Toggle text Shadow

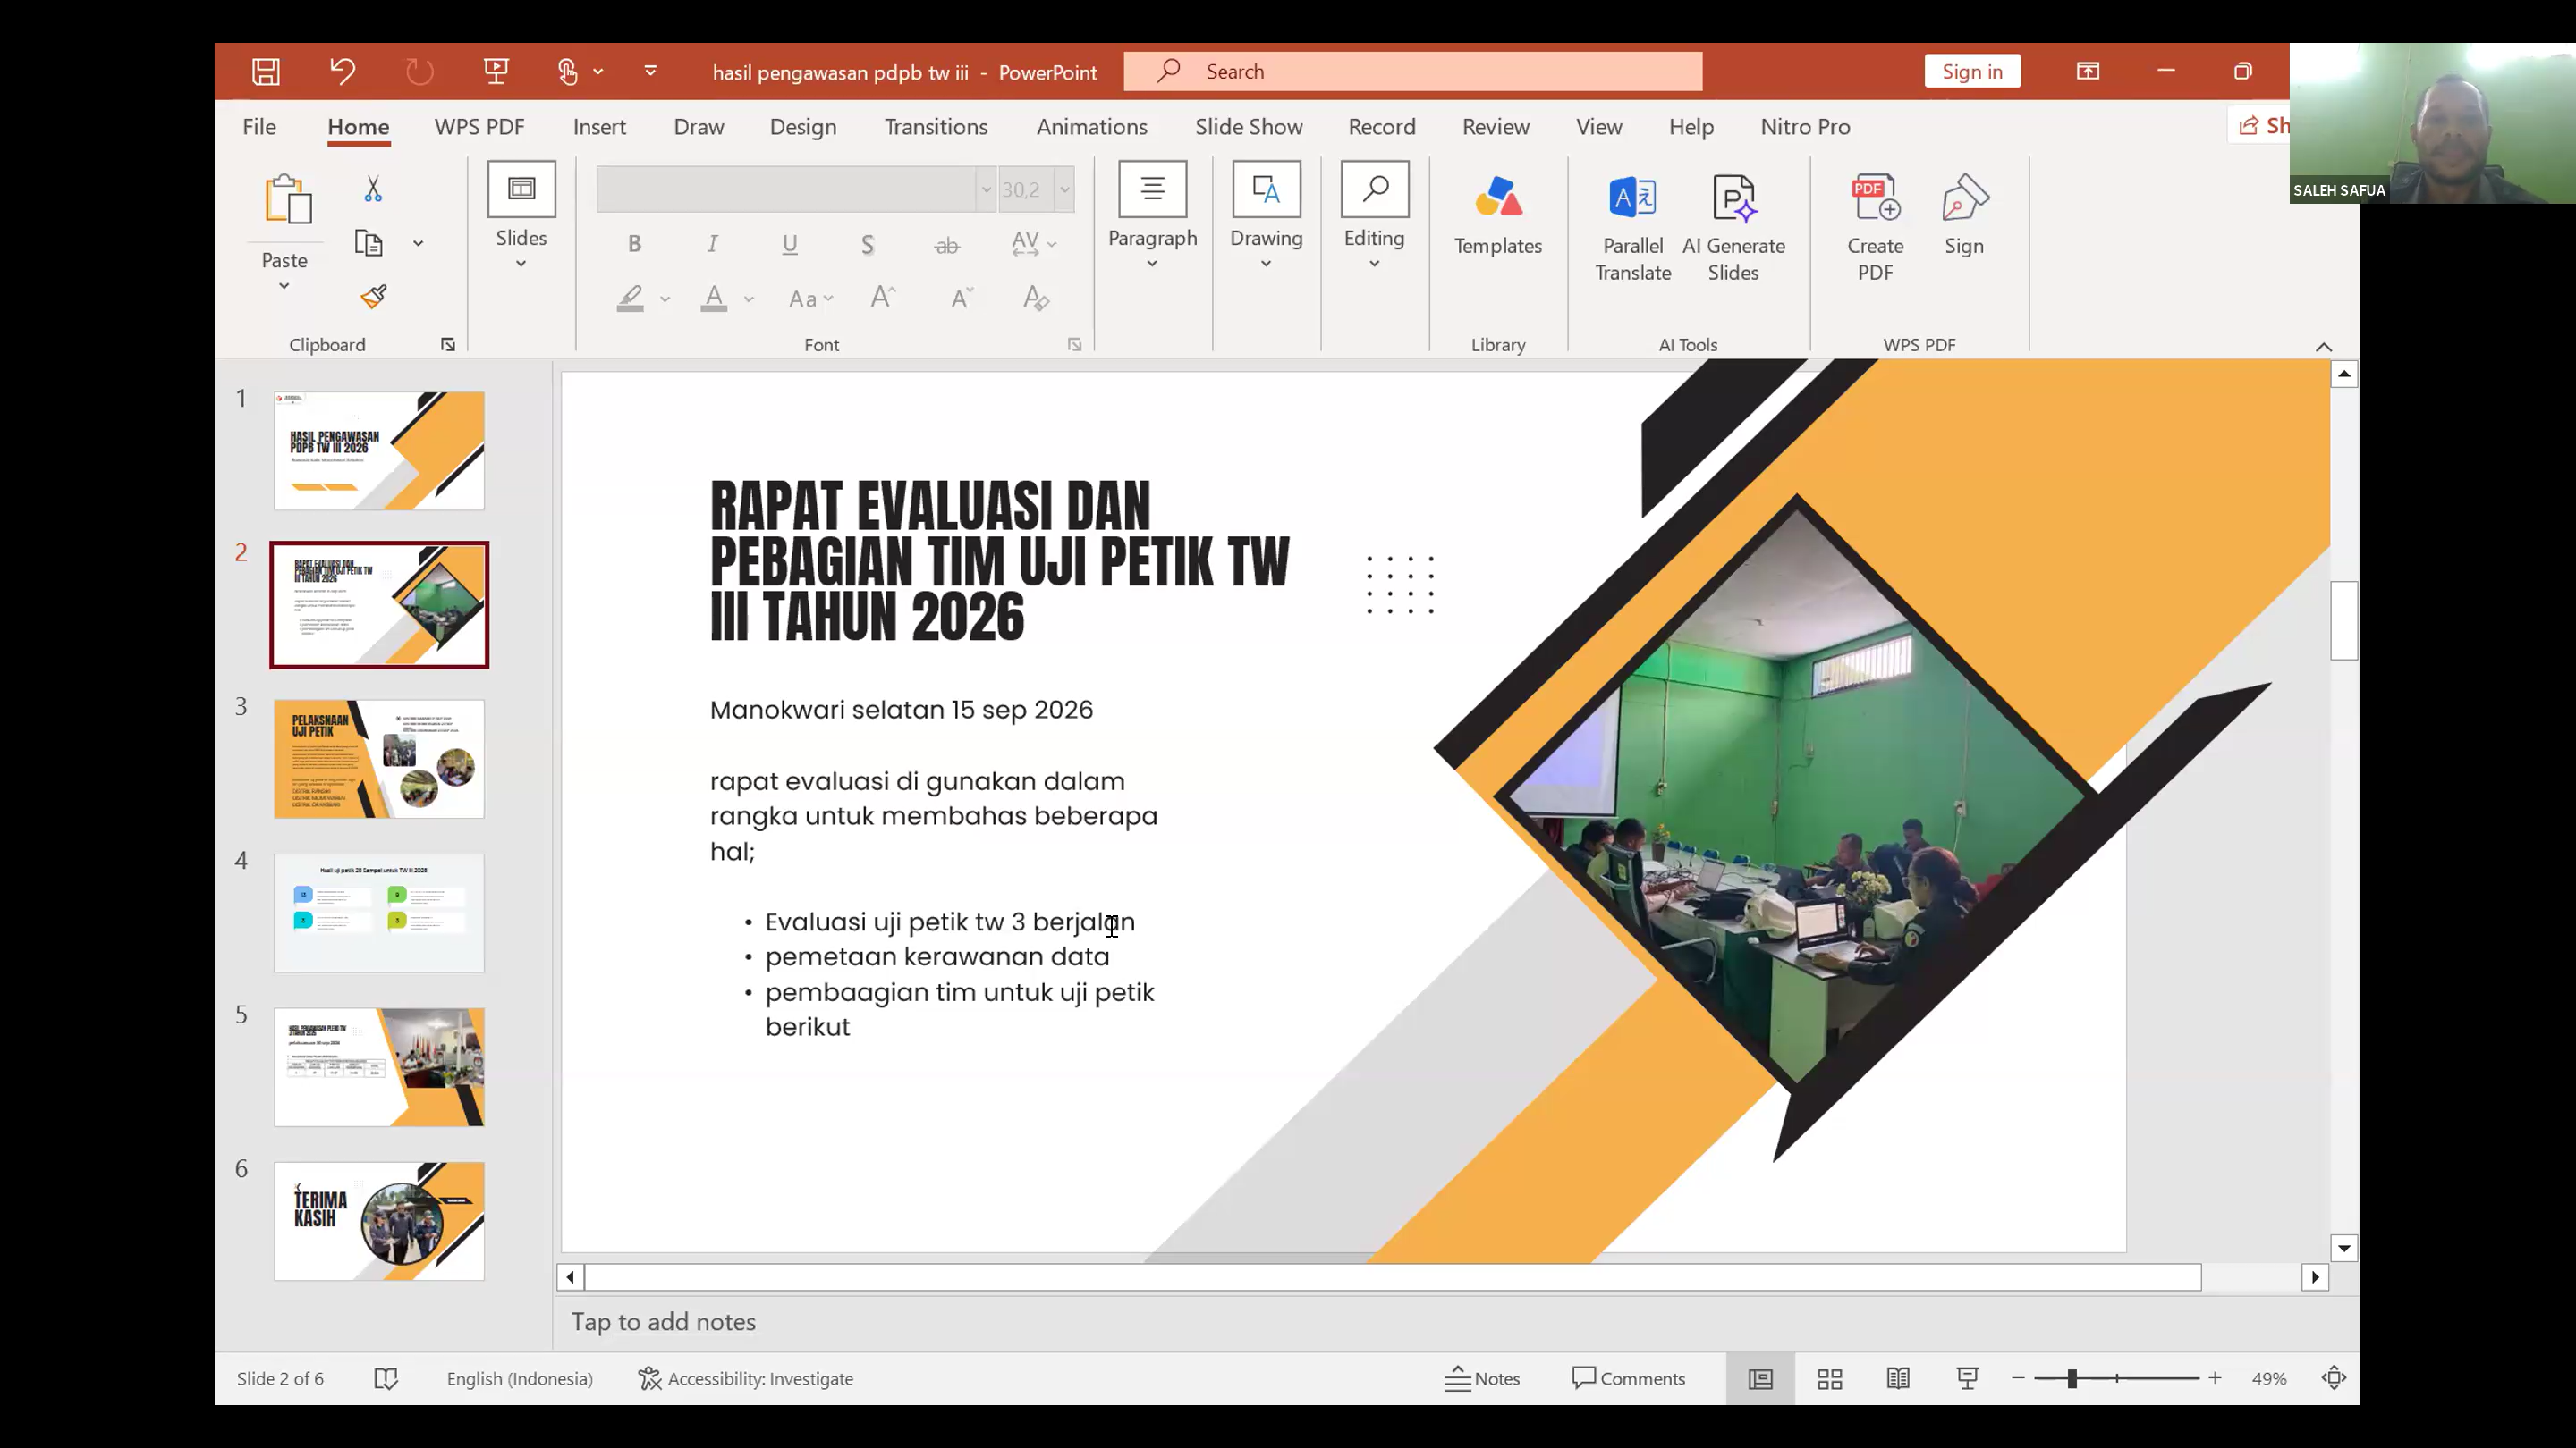(868, 244)
